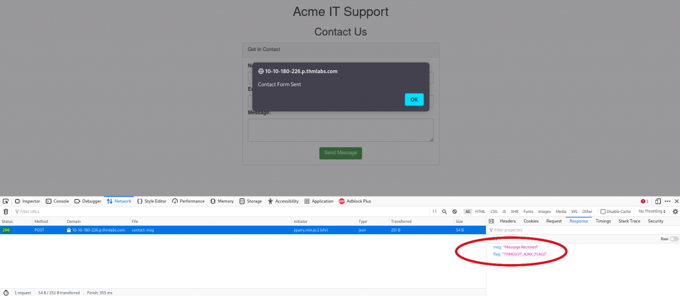
Task: Clear network log with trash icon
Action: pos(6,211)
